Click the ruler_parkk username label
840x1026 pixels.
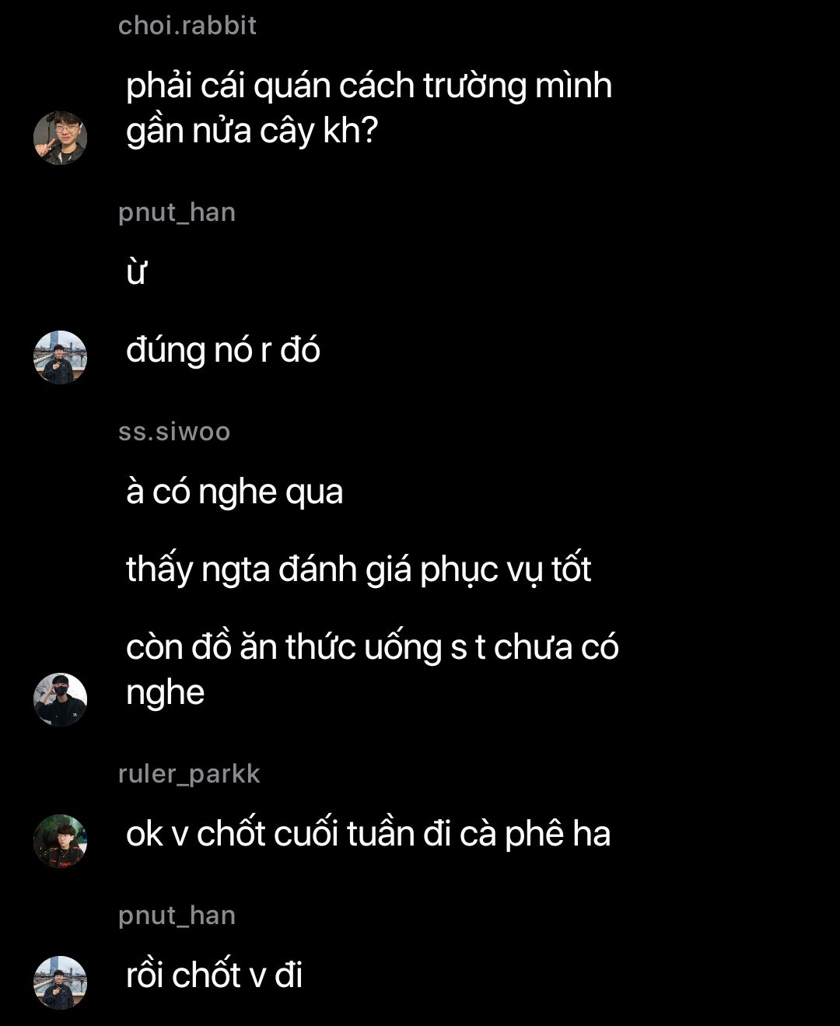click(x=189, y=774)
